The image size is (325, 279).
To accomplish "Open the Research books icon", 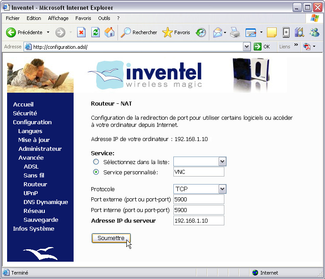I will point(299,32).
